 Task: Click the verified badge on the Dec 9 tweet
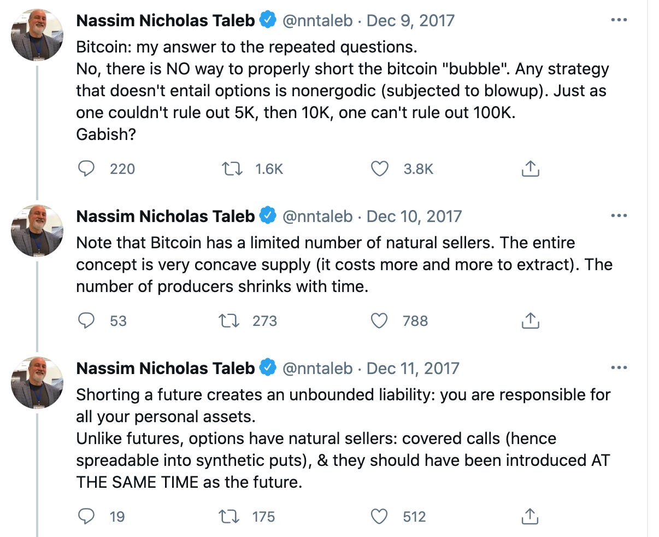[267, 20]
